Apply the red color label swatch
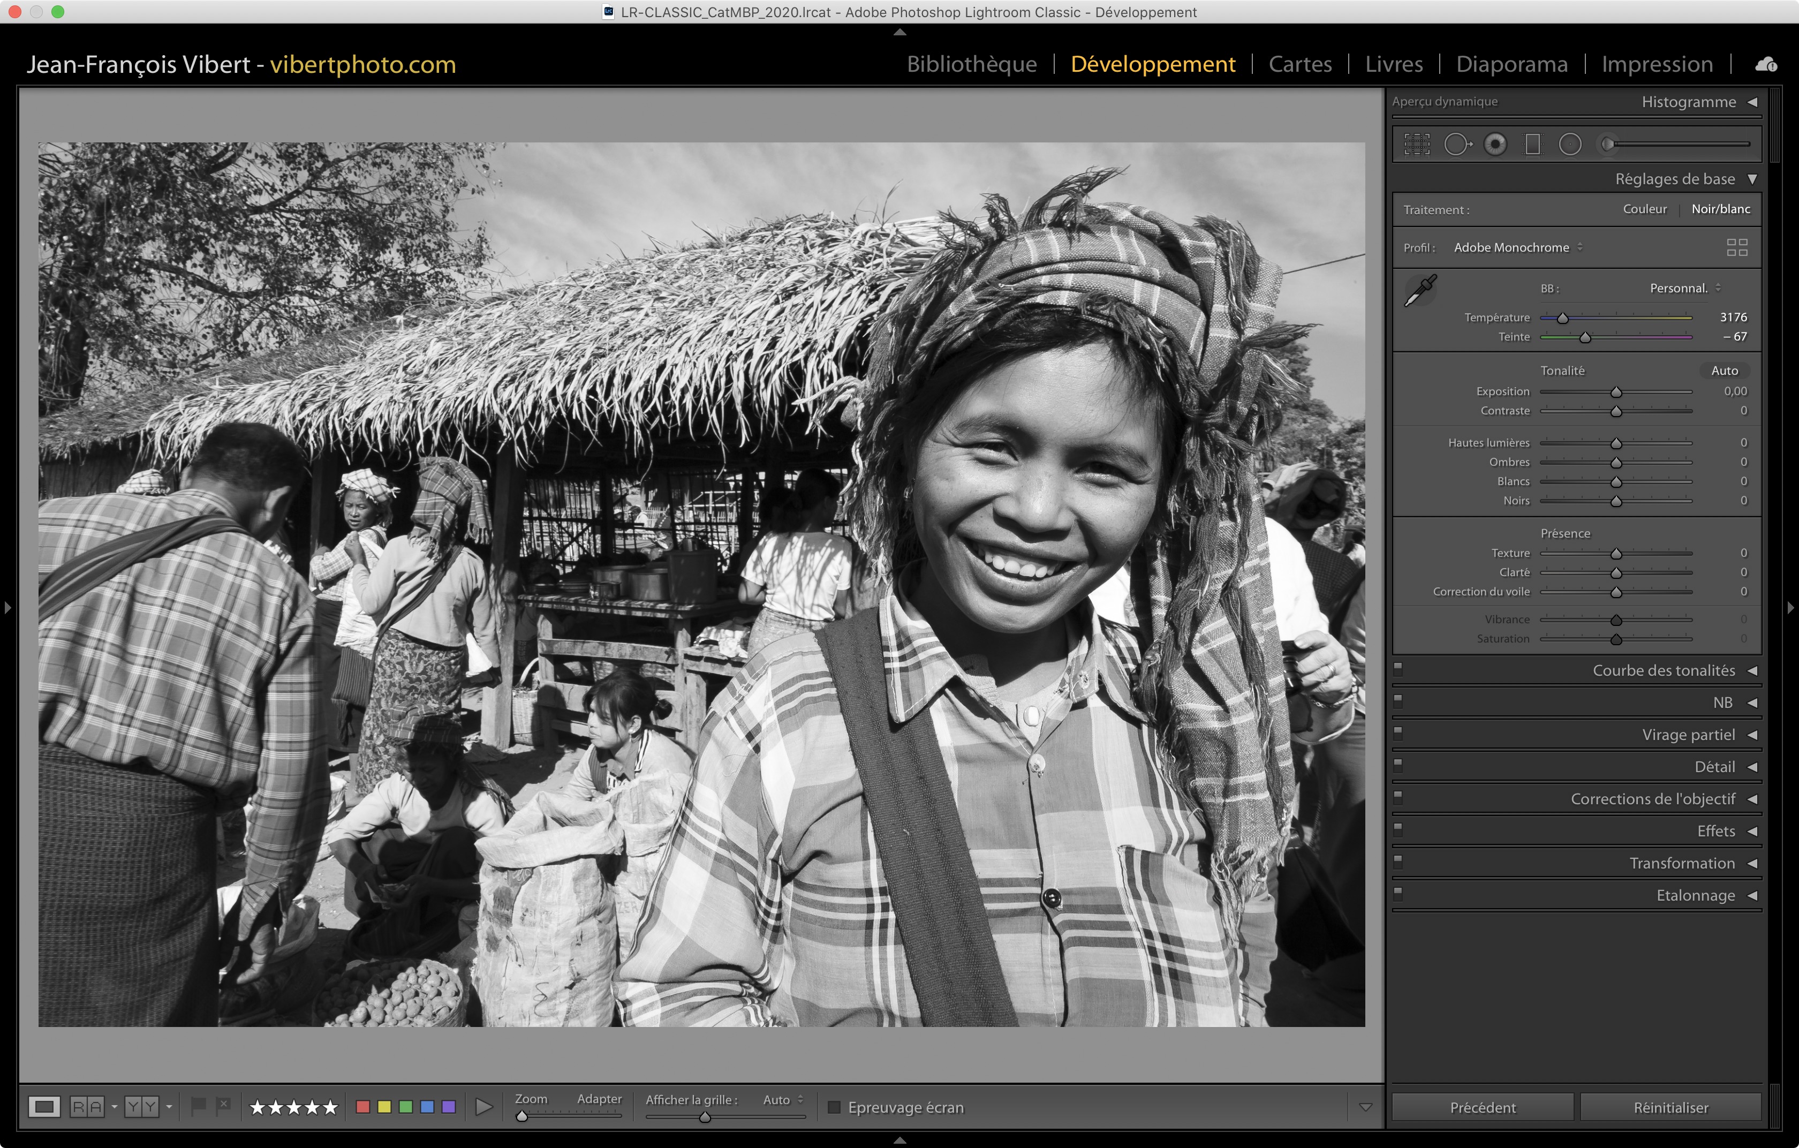Viewport: 1799px width, 1148px height. click(x=363, y=1107)
